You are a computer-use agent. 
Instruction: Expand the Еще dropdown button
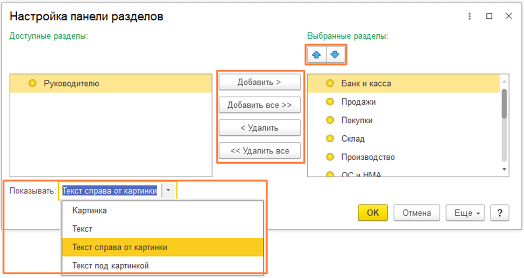(x=466, y=213)
